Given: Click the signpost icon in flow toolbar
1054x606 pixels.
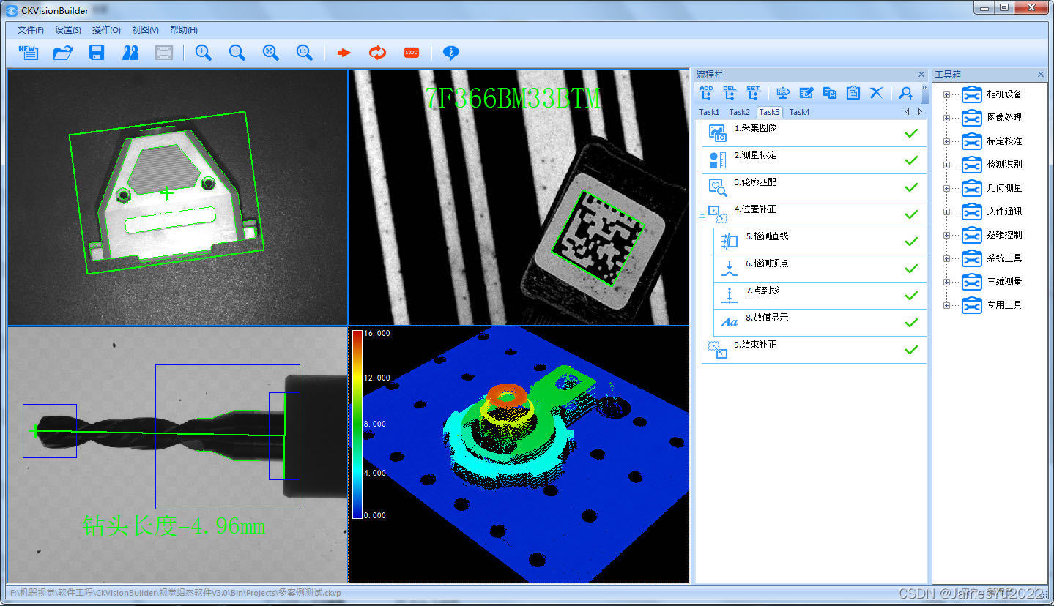Looking at the screenshot, I should click(x=783, y=93).
